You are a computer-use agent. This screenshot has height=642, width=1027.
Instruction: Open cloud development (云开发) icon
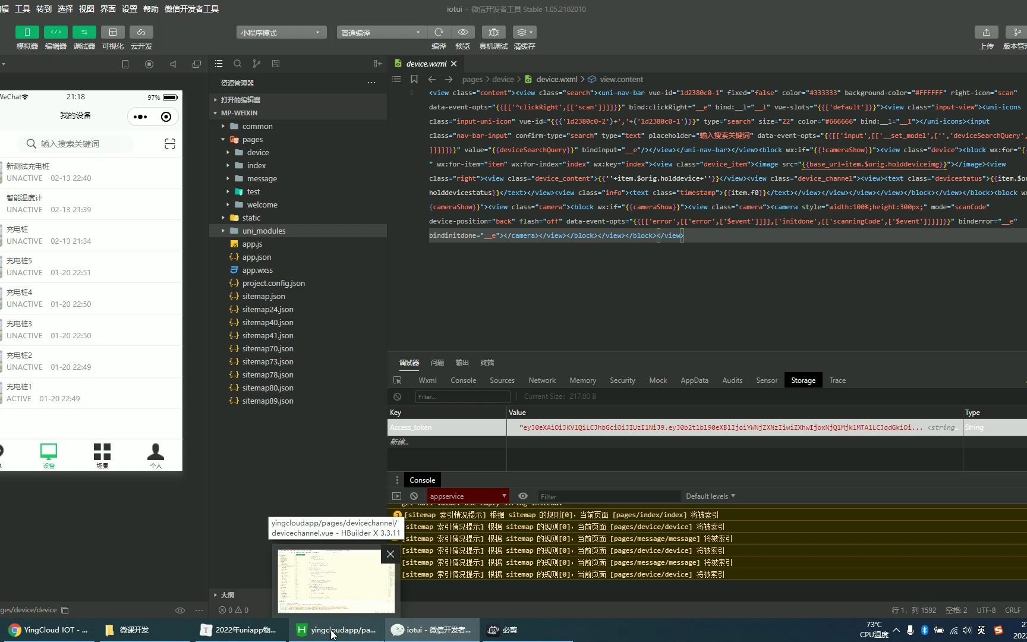(x=141, y=32)
